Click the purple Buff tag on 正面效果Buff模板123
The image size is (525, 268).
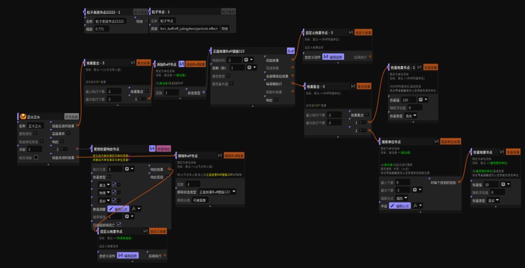291,51
